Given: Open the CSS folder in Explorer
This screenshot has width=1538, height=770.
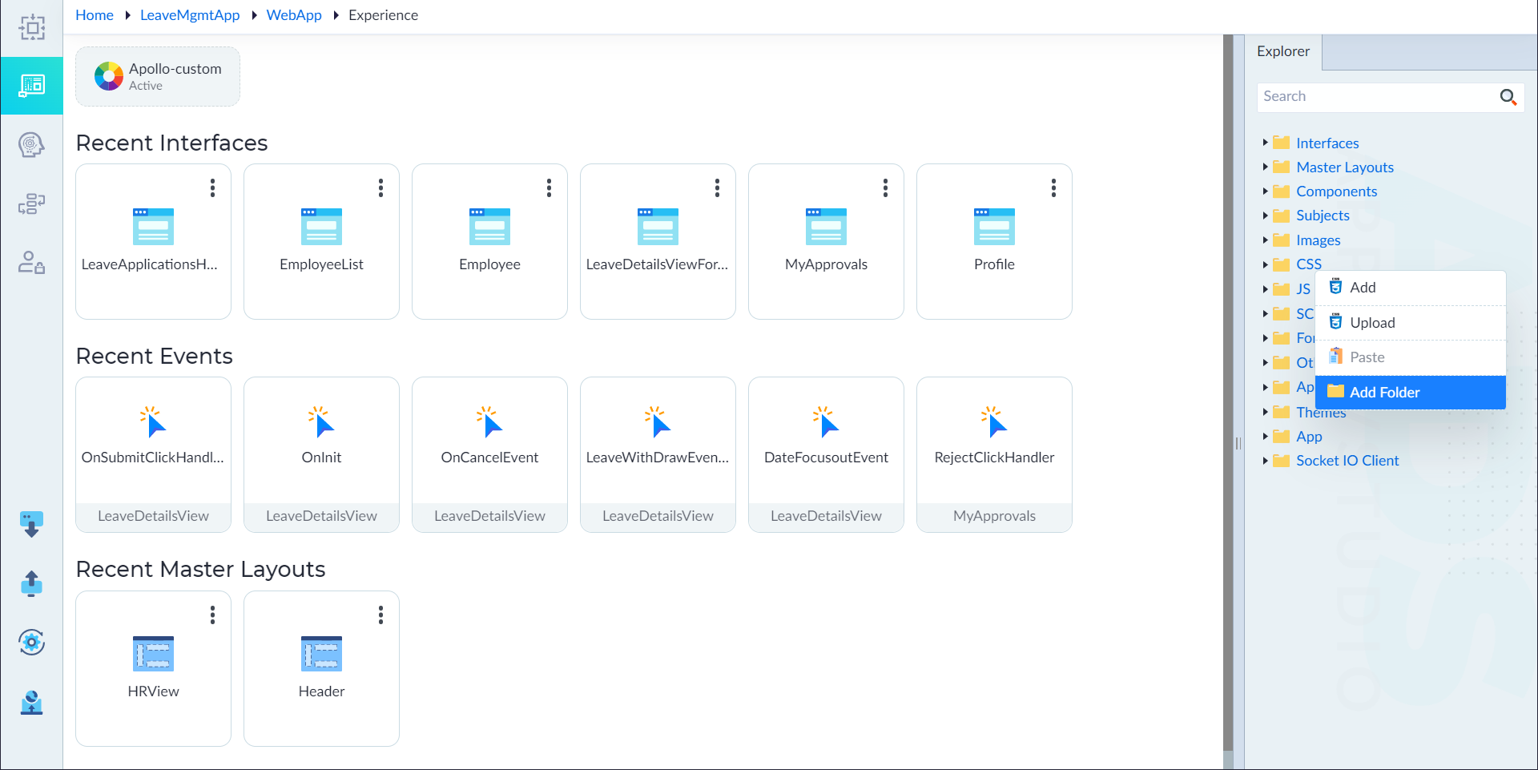Looking at the screenshot, I should tap(1308, 264).
